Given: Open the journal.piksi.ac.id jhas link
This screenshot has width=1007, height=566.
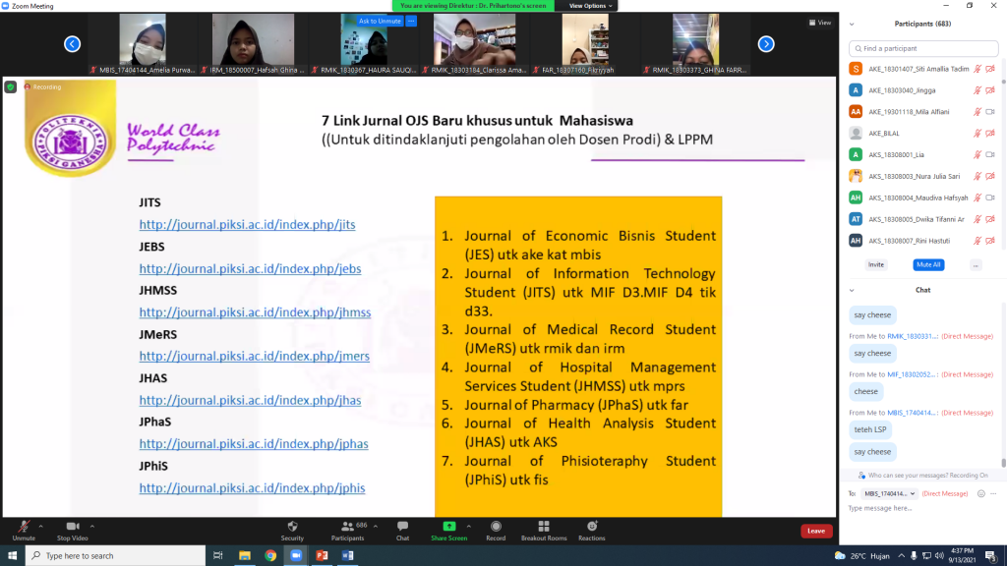Looking at the screenshot, I should coord(250,401).
